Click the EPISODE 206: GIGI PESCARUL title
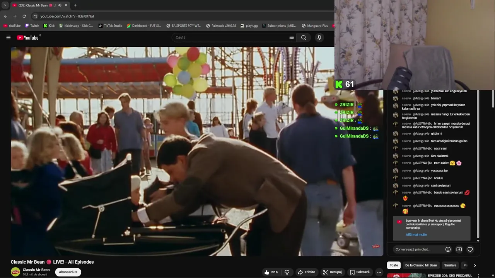495x278 pixels. [450, 276]
